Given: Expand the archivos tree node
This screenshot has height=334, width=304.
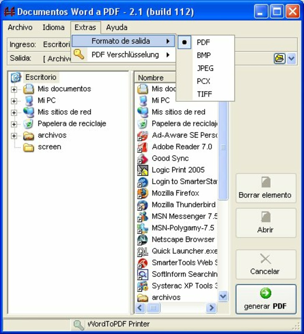Looking at the screenshot, I should click(x=14, y=136).
